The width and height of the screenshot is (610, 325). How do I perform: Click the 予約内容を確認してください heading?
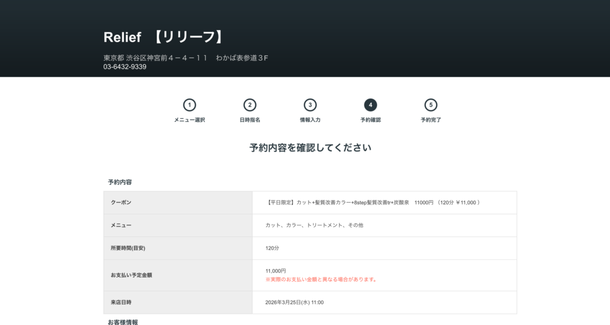pos(310,148)
